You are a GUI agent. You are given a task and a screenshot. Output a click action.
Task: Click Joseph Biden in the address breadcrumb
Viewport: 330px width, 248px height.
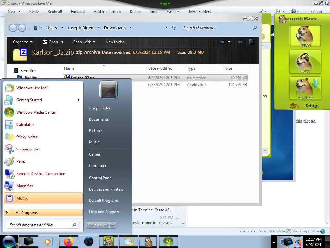point(80,28)
